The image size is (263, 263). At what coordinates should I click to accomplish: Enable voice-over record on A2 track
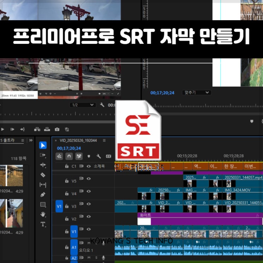pos(103,258)
